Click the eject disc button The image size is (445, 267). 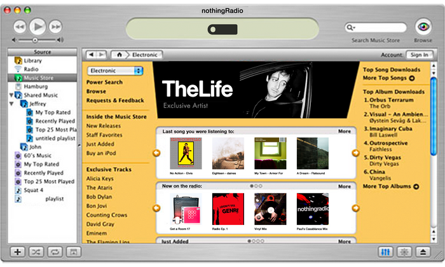pos(423,252)
